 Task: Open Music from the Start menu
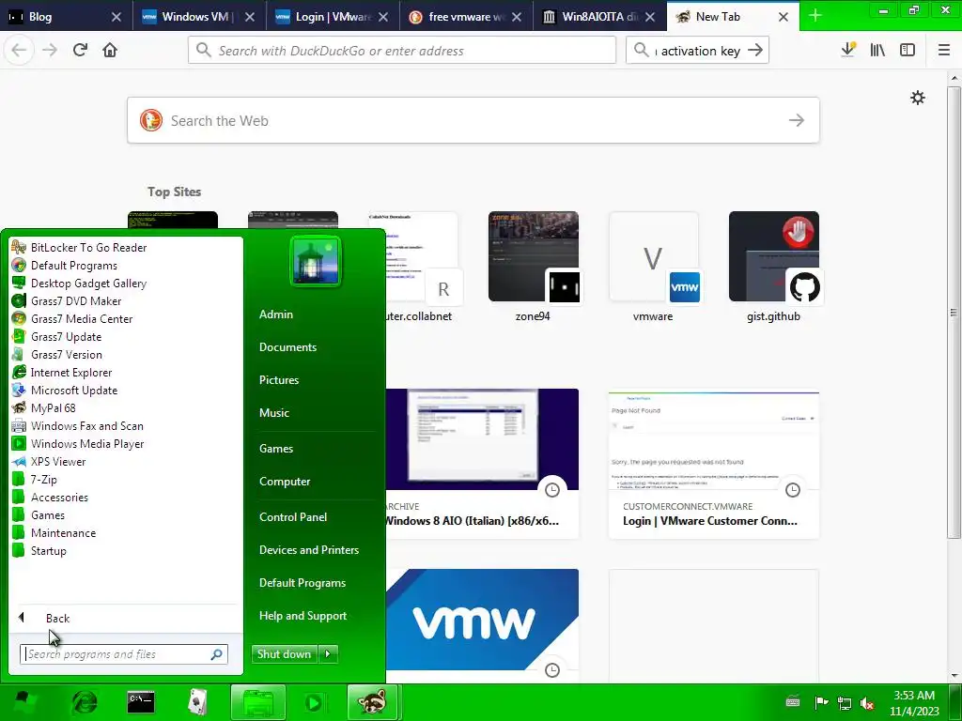tap(273, 413)
